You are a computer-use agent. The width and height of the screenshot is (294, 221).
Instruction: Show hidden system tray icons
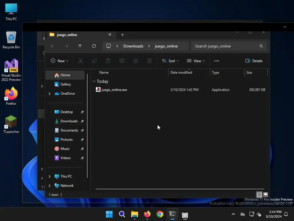pos(233,214)
